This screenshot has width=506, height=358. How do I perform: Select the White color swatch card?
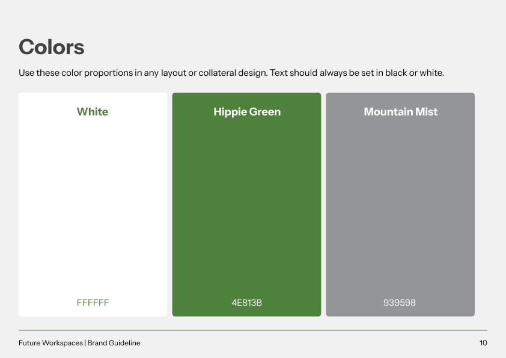click(93, 205)
